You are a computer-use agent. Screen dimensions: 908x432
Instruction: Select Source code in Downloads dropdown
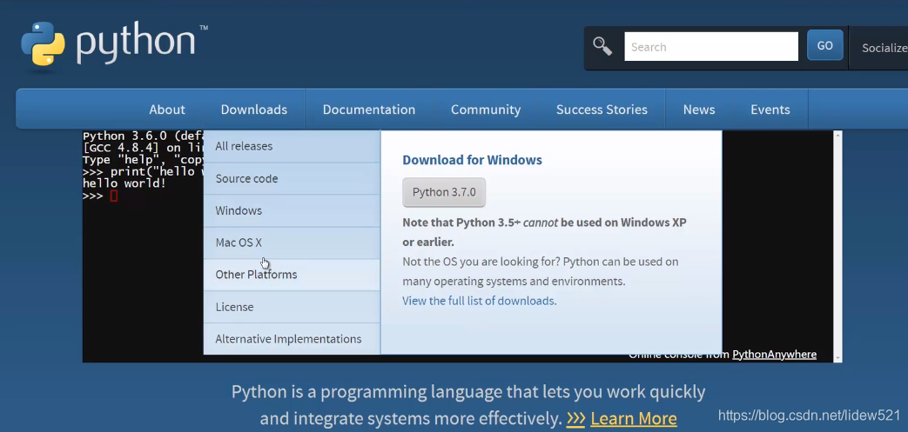(x=292, y=179)
